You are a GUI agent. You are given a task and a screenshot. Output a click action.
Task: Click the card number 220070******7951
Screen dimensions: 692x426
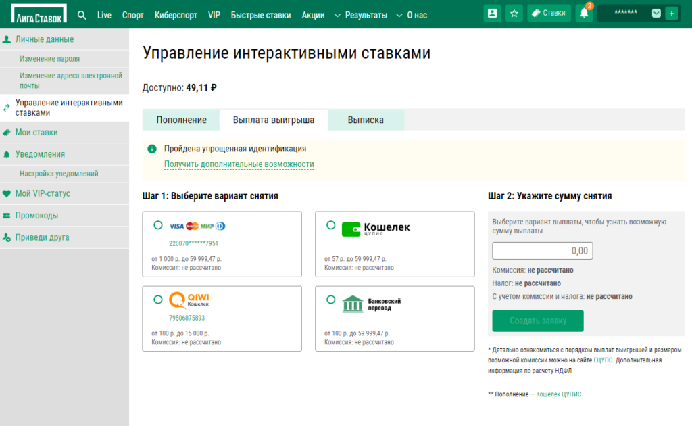click(x=193, y=243)
